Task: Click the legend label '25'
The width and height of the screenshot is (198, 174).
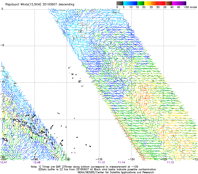Action: click(151, 7)
